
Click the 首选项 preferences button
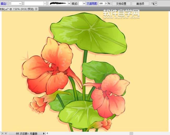click(140, 4)
